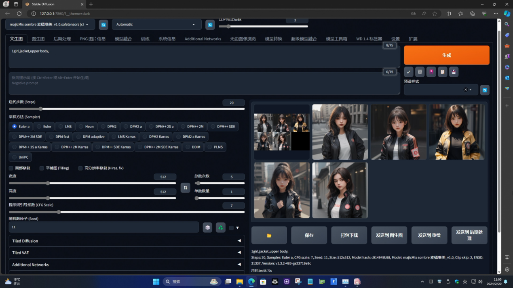The height and width of the screenshot is (288, 513).
Task: Open the grid thumbnail of generated images
Action: point(281,132)
